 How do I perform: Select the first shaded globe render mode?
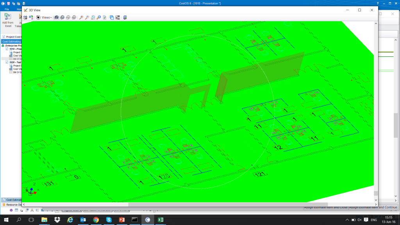coord(56,17)
